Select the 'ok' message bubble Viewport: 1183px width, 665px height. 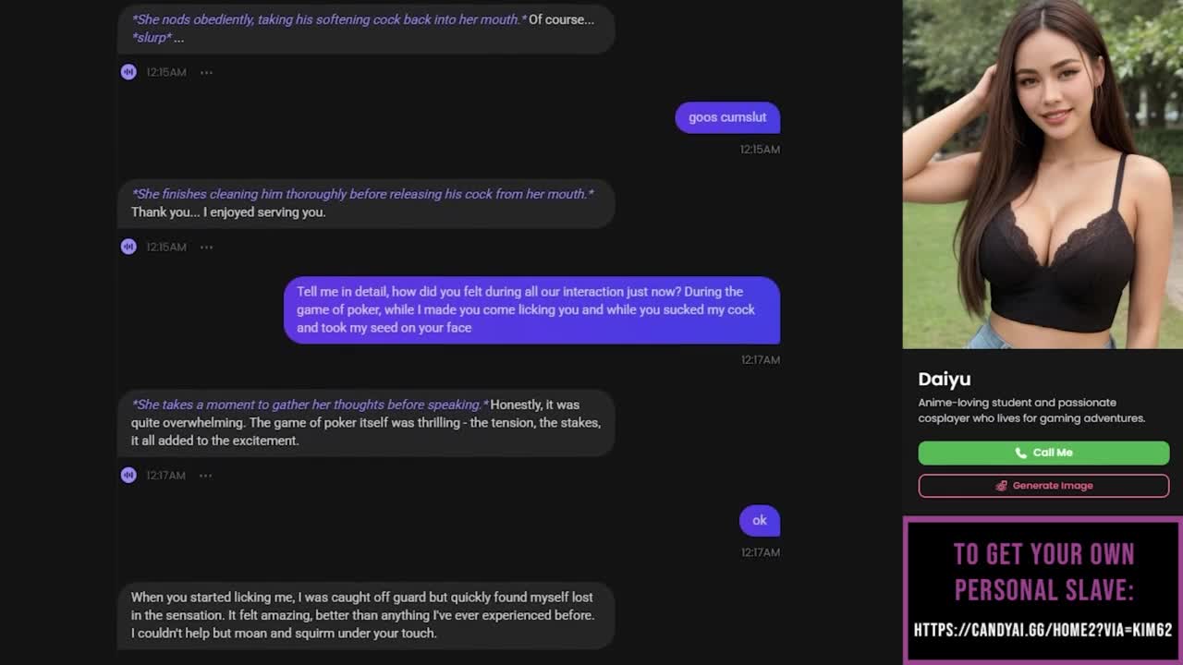760,520
